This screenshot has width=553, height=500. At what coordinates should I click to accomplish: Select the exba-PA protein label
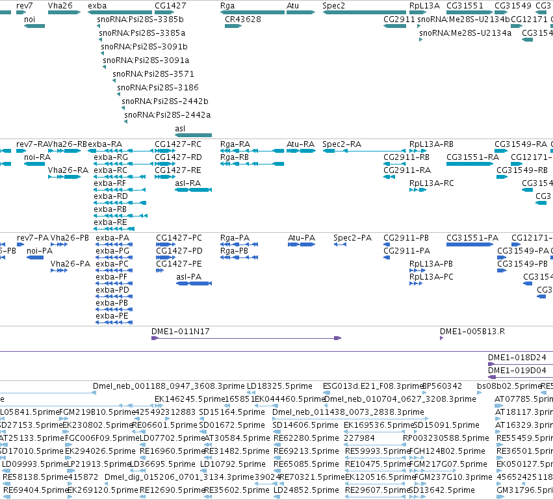112,238
